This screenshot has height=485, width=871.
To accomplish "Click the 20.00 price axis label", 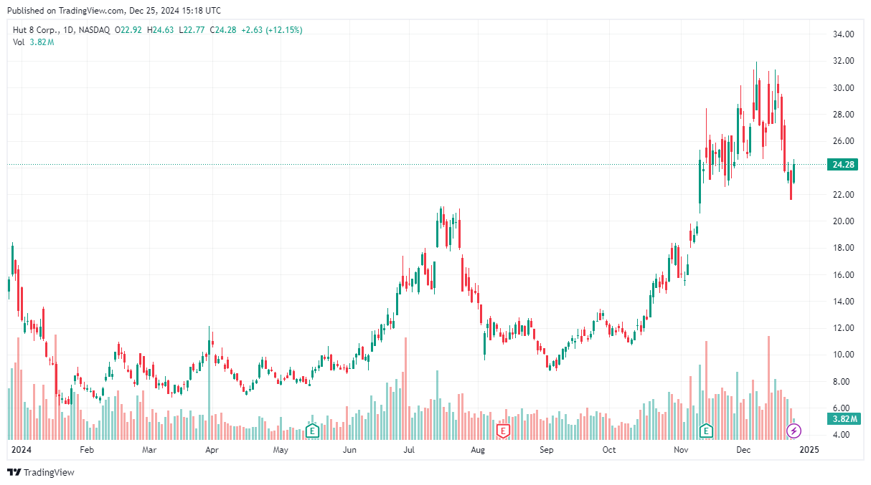I will pyautogui.click(x=842, y=221).
